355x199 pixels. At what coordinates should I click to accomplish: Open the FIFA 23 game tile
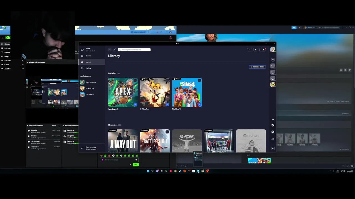pos(251,141)
